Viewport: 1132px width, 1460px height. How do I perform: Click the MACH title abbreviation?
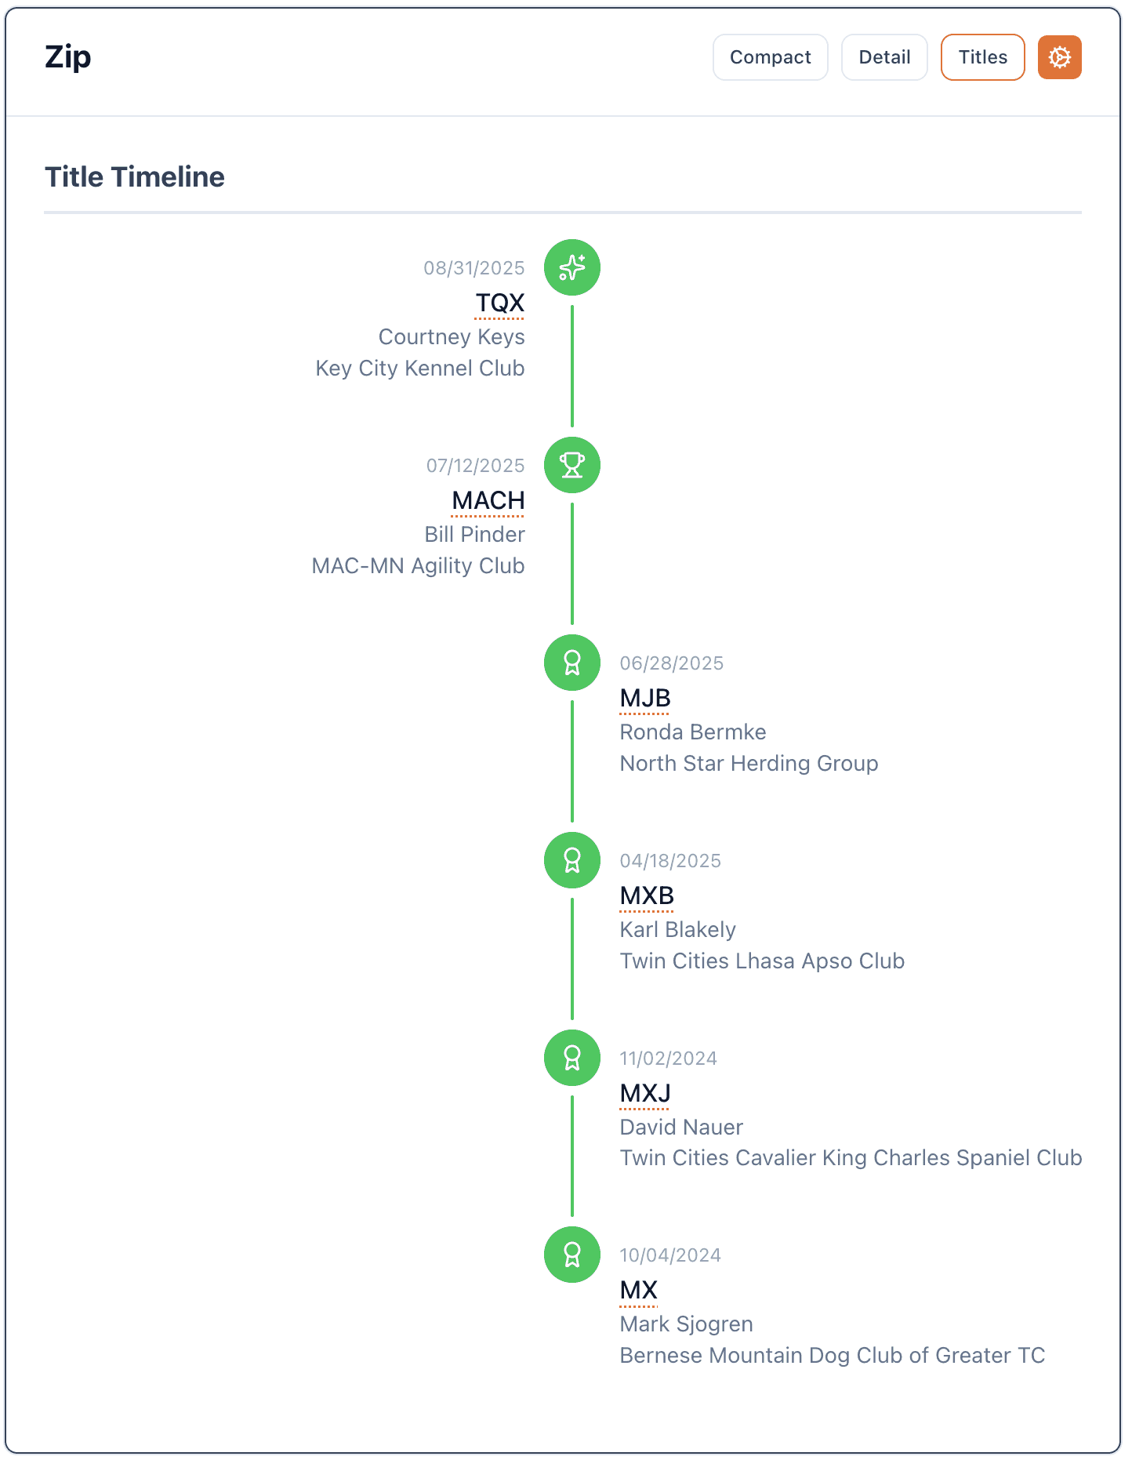(x=488, y=500)
